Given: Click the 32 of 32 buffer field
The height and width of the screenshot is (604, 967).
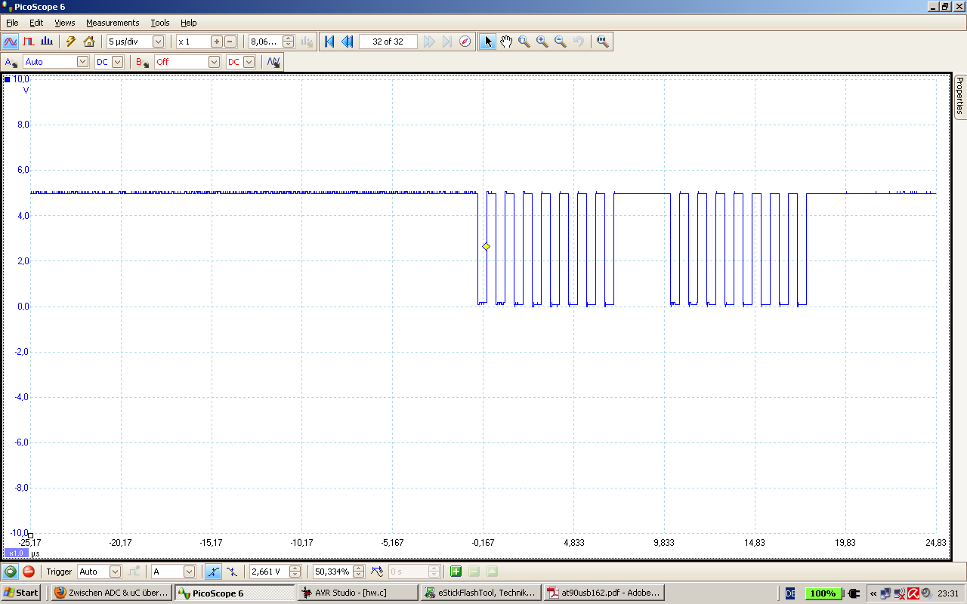Looking at the screenshot, I should 388,42.
